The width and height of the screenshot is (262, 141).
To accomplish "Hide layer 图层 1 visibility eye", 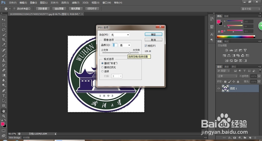I will pyautogui.click(x=219, y=88).
